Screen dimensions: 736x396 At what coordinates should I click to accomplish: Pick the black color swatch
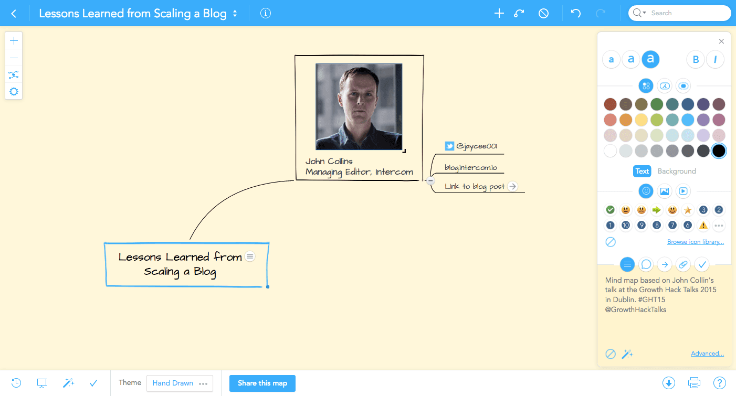point(719,151)
